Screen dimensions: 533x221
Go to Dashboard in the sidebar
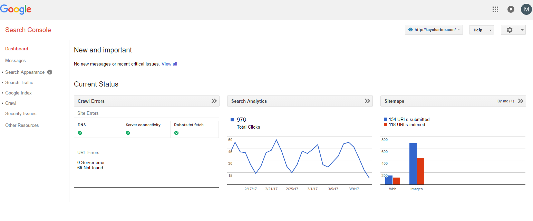[17, 49]
